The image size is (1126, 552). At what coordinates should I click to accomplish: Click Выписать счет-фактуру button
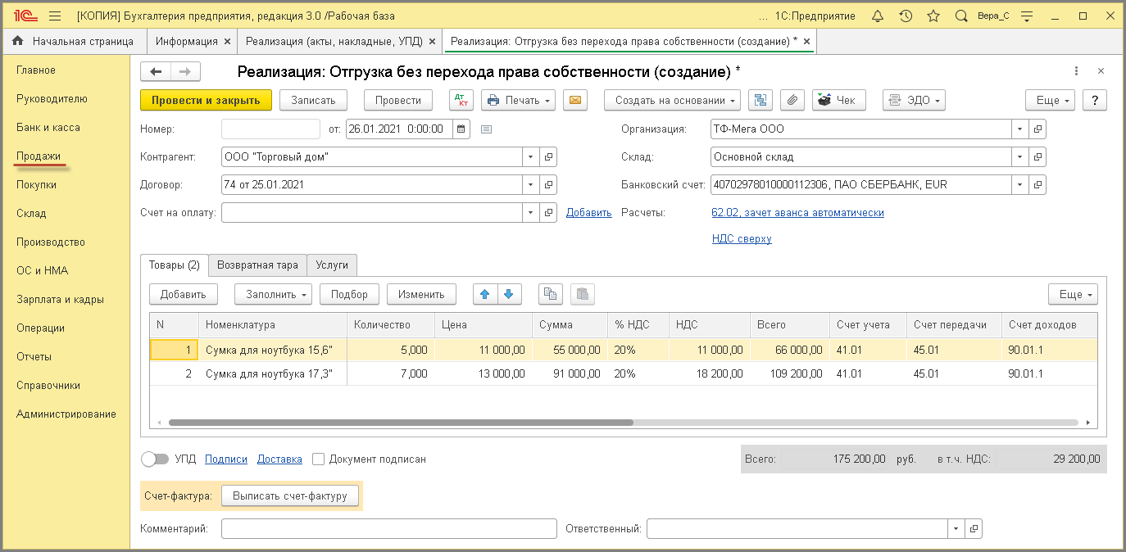coord(290,495)
